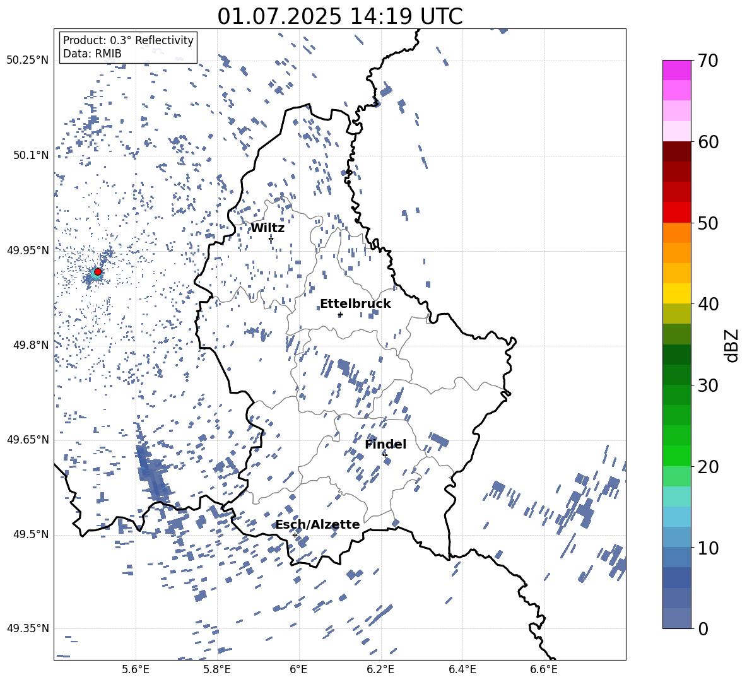
Task: Click the Findel station label
Action: (385, 444)
